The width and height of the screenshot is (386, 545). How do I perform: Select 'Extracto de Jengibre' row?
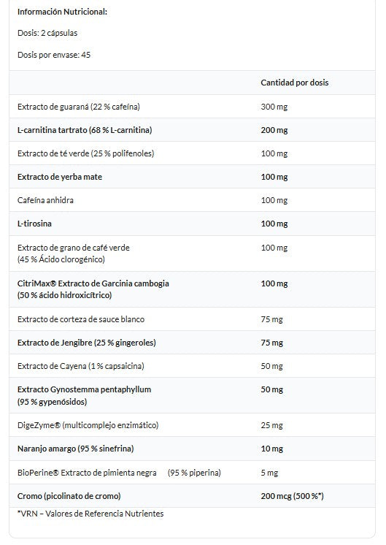pyautogui.click(x=192, y=343)
